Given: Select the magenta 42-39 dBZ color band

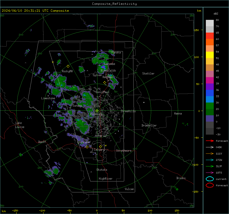Looking at the screenshot, I should [x=210, y=80].
